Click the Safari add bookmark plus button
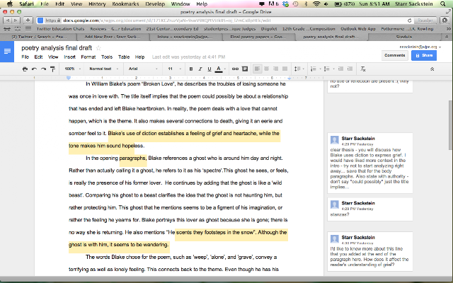This screenshot has width=453, height=283. click(28, 21)
